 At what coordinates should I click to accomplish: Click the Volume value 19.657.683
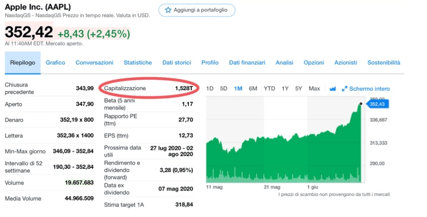79,183
